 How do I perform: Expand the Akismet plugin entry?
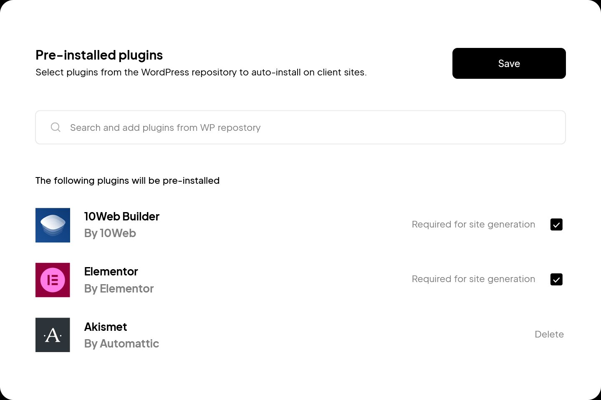[105, 327]
